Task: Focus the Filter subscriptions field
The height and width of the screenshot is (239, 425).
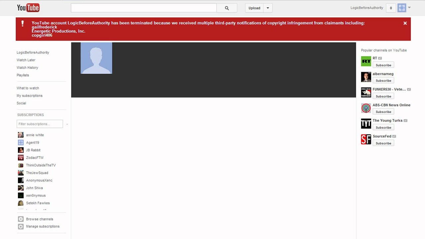Action: [x=40, y=124]
